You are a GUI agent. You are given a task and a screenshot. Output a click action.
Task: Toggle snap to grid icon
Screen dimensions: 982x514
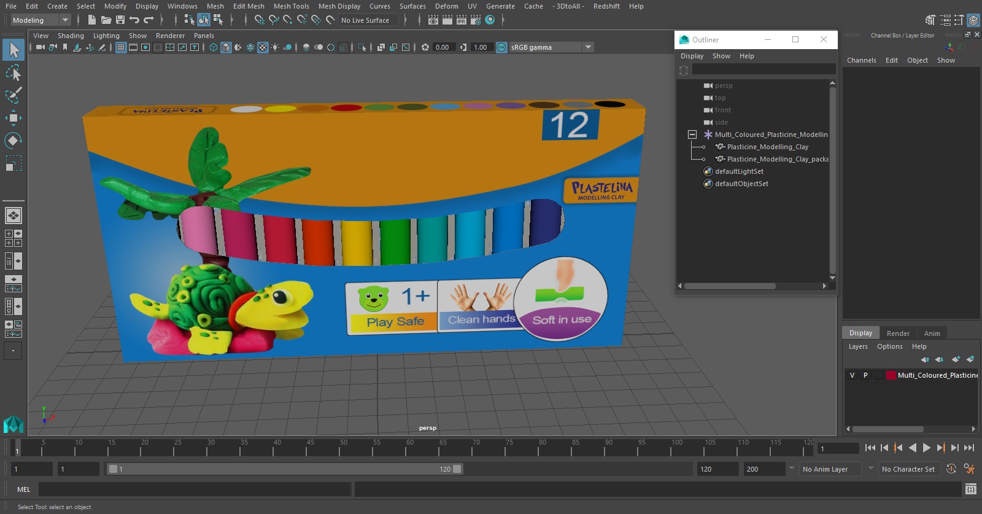(260, 20)
